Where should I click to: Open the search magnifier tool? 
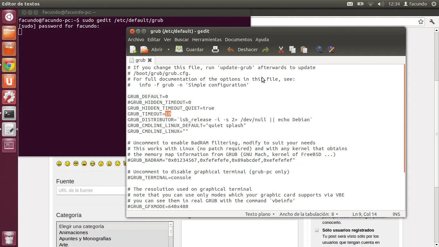[x=319, y=50]
